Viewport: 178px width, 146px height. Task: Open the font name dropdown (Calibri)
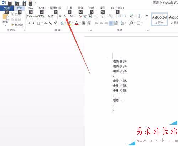pyautogui.click(x=46, y=16)
